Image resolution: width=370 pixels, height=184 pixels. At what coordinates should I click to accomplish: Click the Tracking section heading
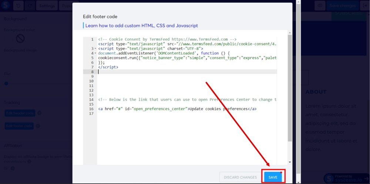(12, 103)
